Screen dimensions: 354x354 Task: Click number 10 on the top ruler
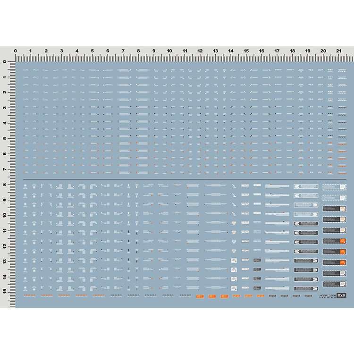point(169,51)
